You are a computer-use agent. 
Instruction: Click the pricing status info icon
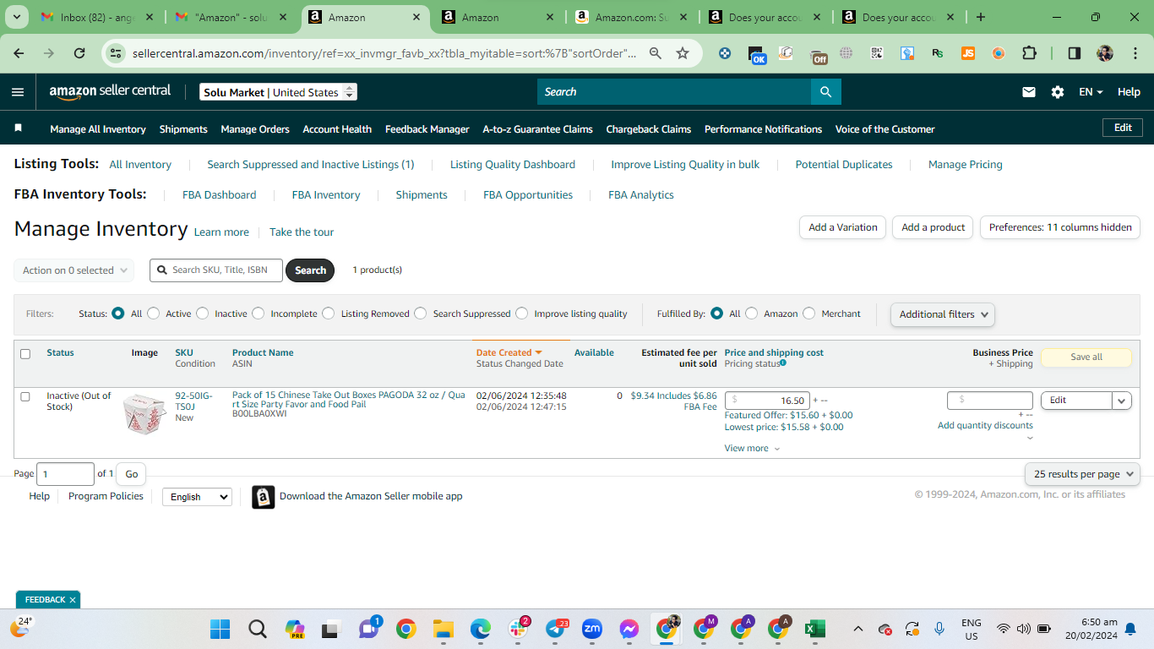coord(783,363)
